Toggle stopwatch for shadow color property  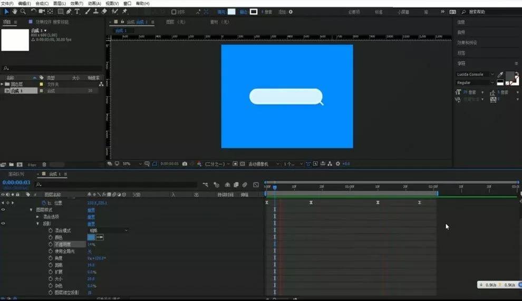[51, 237]
